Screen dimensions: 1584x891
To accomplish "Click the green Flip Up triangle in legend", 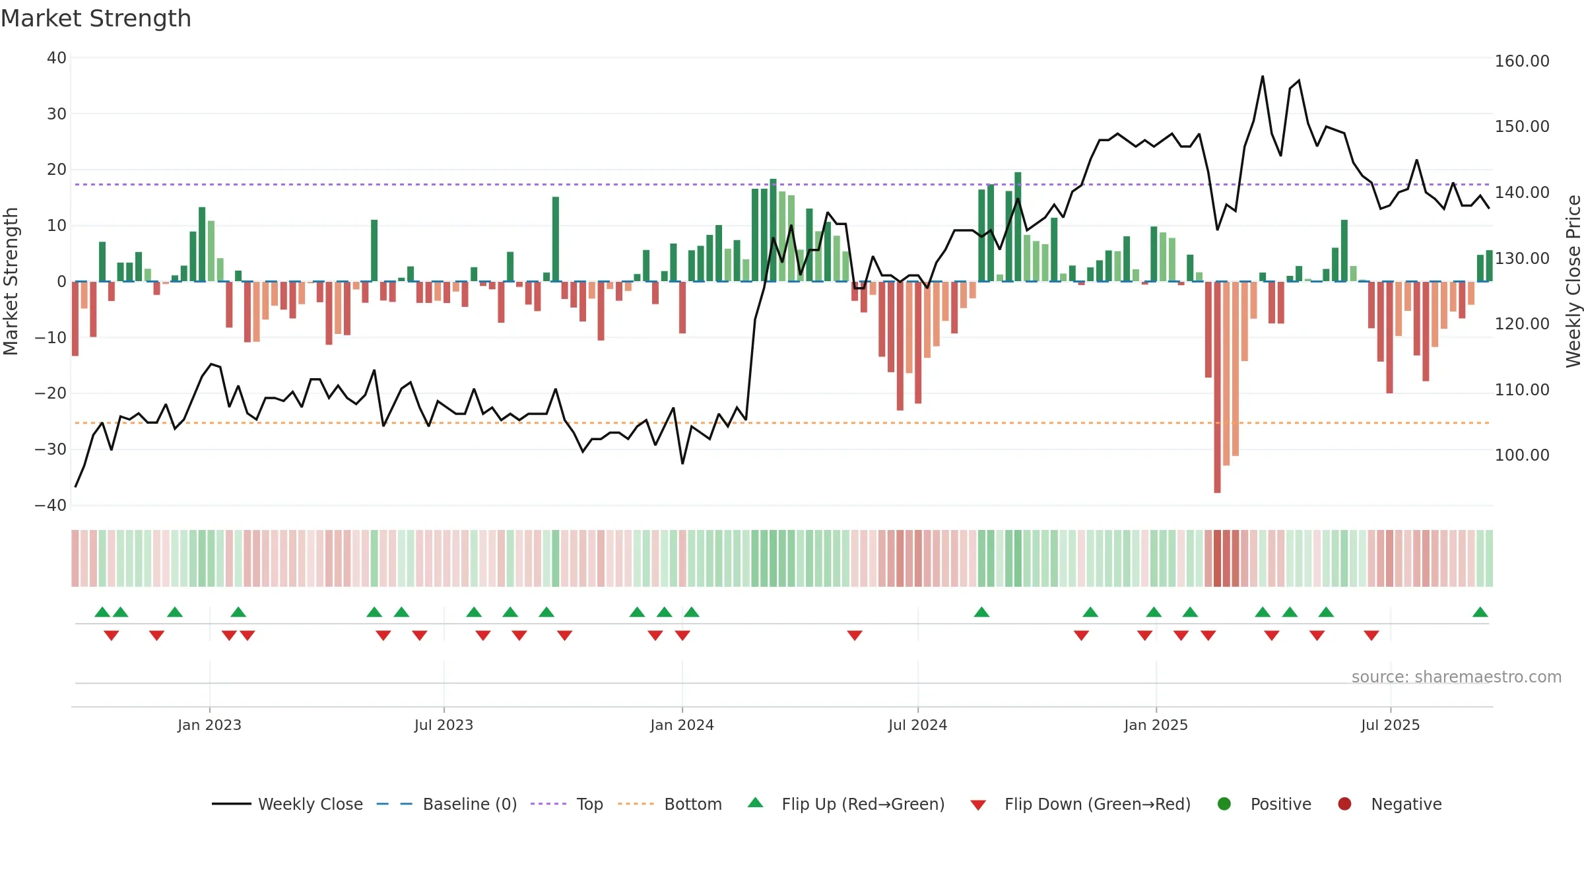I will pyautogui.click(x=755, y=803).
